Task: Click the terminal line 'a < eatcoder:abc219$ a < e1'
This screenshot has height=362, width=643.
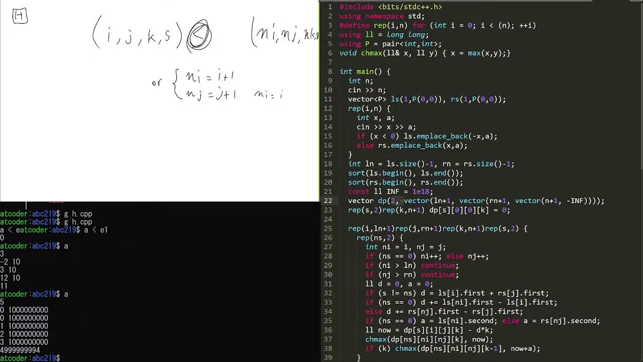Action: coord(54,230)
